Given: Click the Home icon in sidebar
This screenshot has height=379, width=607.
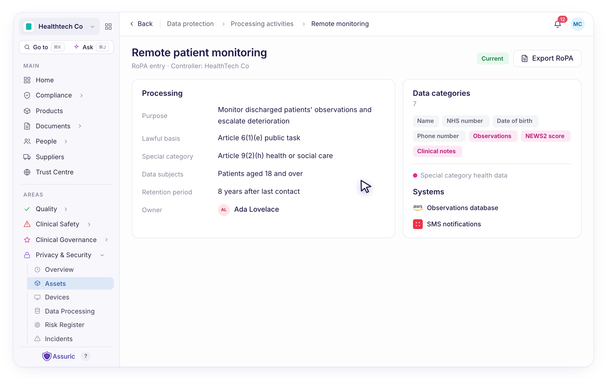Looking at the screenshot, I should pyautogui.click(x=27, y=80).
